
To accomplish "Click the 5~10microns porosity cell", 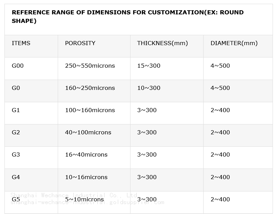I will pyautogui.click(x=84, y=199).
